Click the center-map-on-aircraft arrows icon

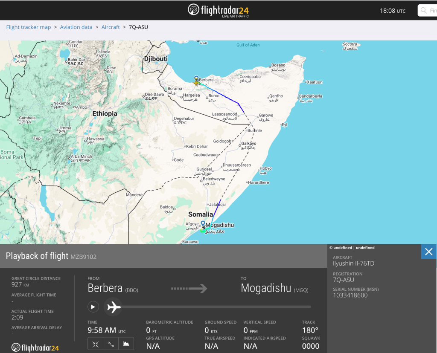[96, 344]
